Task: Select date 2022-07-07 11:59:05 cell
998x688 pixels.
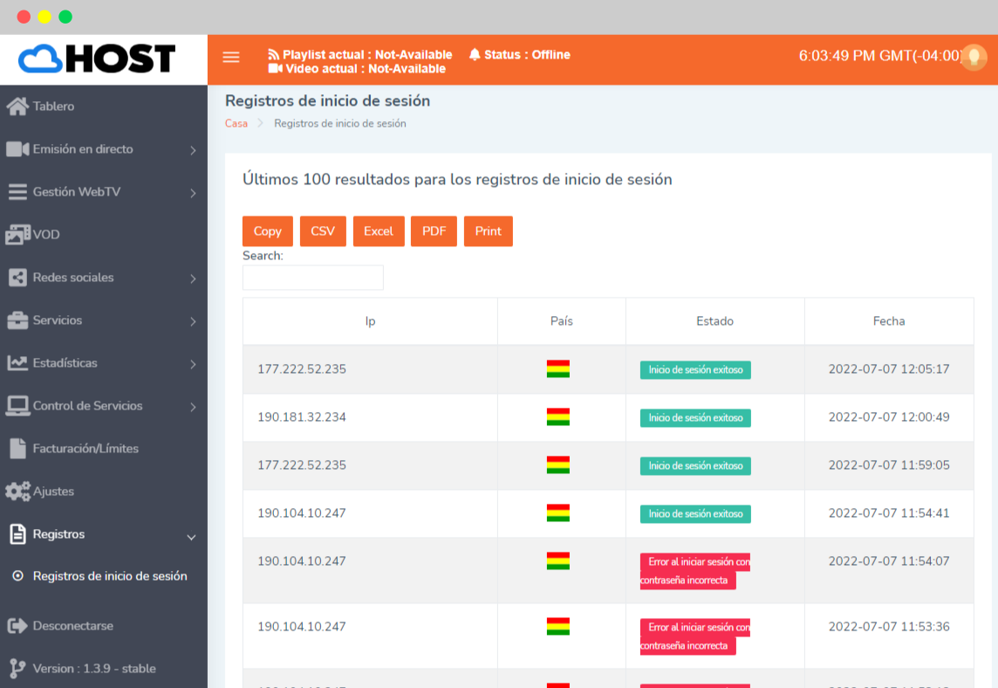Action: coord(889,465)
